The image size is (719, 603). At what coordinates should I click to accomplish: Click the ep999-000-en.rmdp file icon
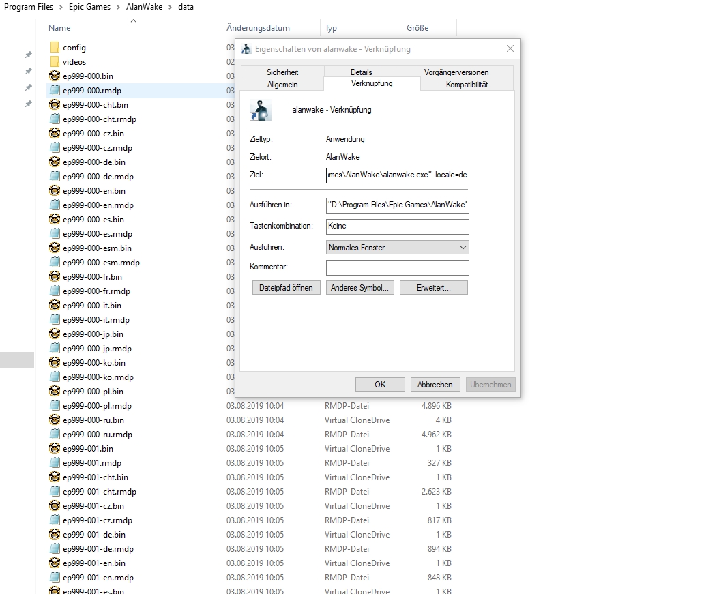[55, 205]
